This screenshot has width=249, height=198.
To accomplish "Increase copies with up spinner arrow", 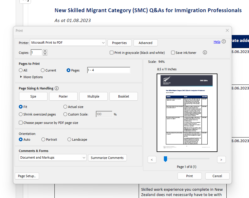I will point(45,51).
